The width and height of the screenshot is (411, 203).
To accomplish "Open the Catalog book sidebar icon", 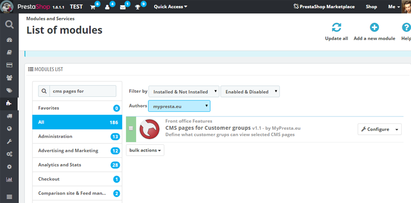I will [9, 53].
